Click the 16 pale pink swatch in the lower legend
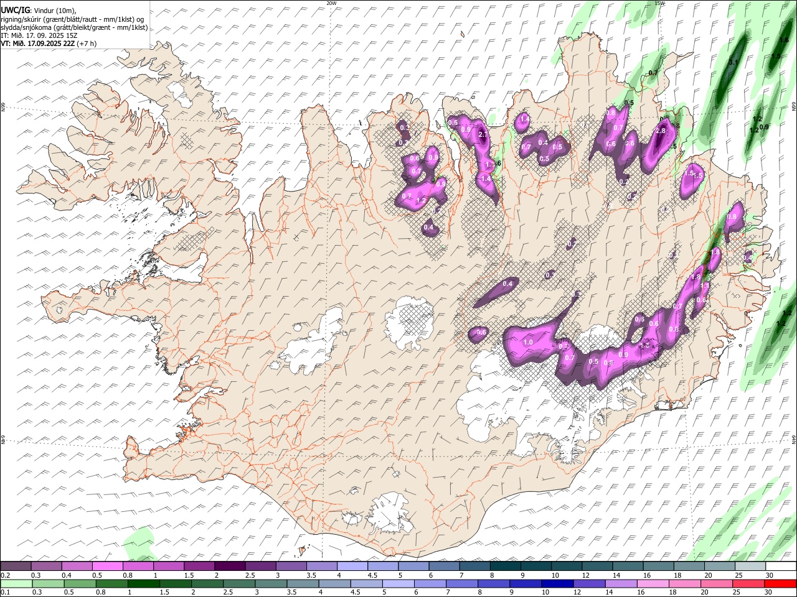The image size is (797, 597). 653,583
